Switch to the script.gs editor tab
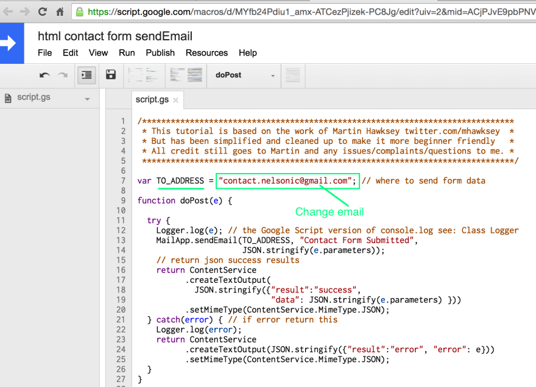This screenshot has width=536, height=387. 152,99
